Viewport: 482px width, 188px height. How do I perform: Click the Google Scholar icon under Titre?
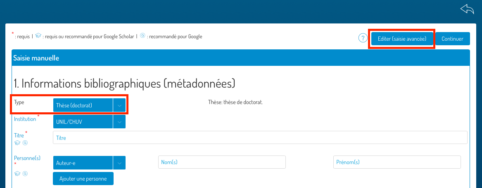(17, 143)
